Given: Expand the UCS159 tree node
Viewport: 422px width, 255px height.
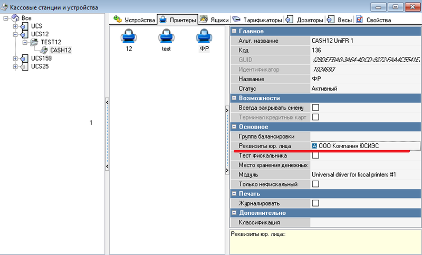Looking at the screenshot, I should click(15, 58).
